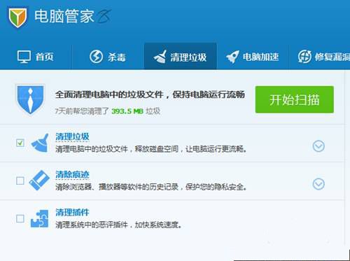Viewport: 350px width, 261px height.
Task: Enable the 清除痕迹 checkbox
Action: click(x=20, y=181)
